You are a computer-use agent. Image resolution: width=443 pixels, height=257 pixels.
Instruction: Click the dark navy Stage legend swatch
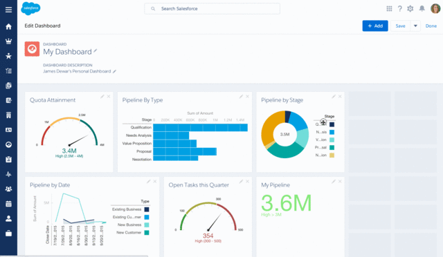(332, 124)
